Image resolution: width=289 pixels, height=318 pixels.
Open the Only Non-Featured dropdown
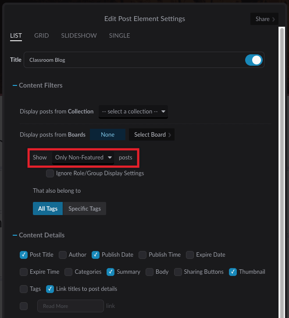[83, 158]
